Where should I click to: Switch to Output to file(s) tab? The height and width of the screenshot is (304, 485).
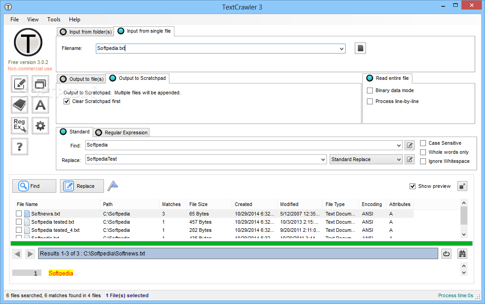coord(82,79)
